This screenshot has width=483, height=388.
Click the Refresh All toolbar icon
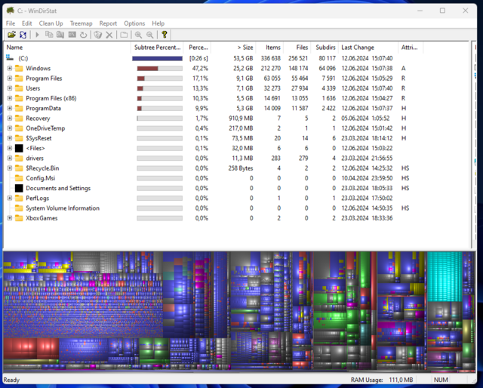tap(23, 35)
